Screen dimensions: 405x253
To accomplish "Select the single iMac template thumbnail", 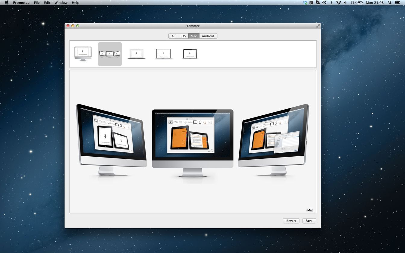I will [83, 54].
